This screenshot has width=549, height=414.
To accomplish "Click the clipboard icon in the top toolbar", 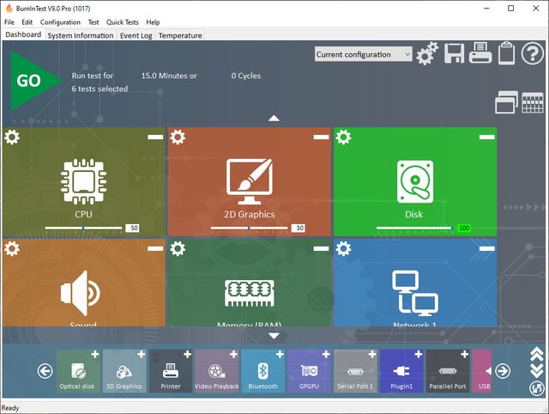I will point(506,54).
